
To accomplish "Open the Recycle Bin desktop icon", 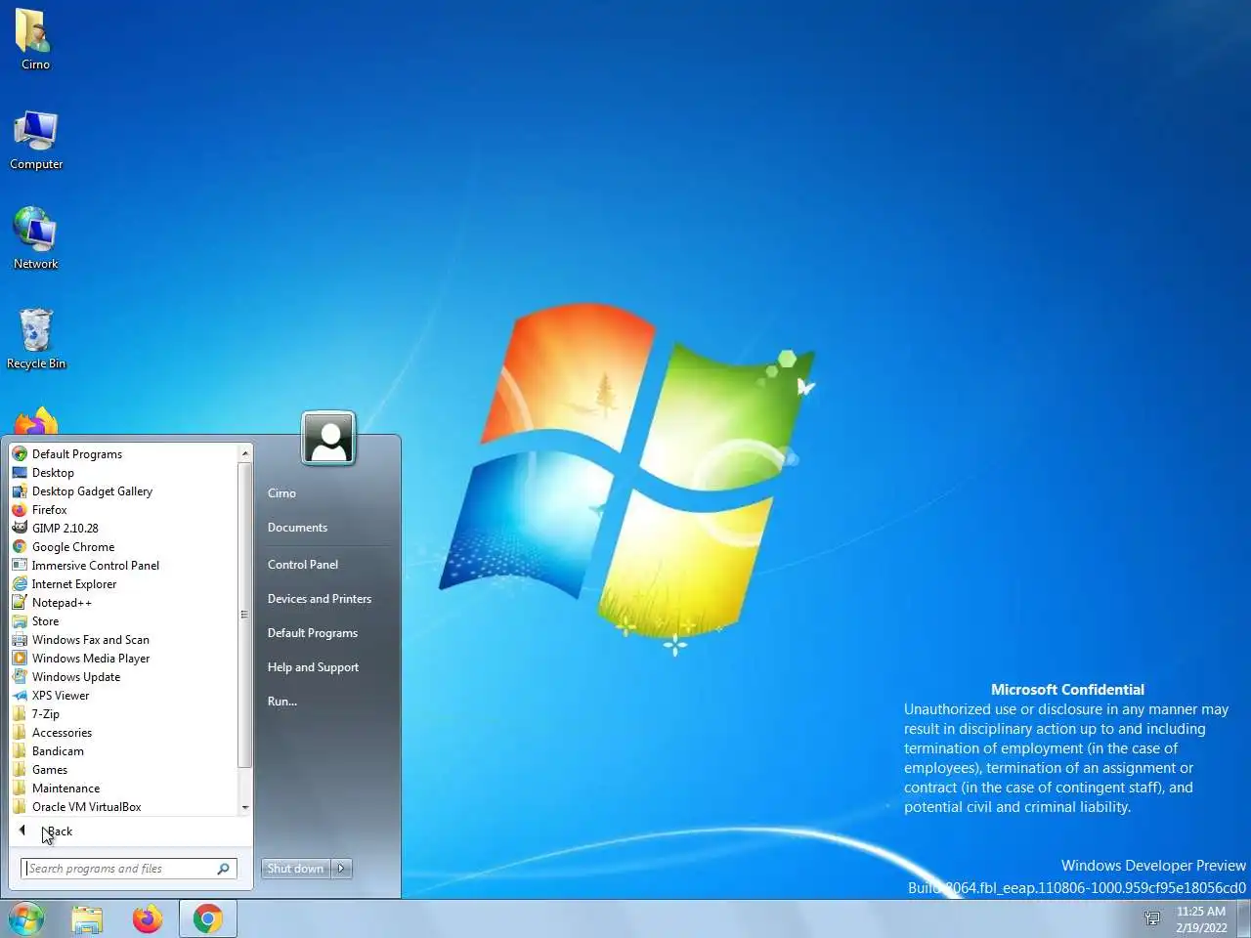I will [36, 338].
